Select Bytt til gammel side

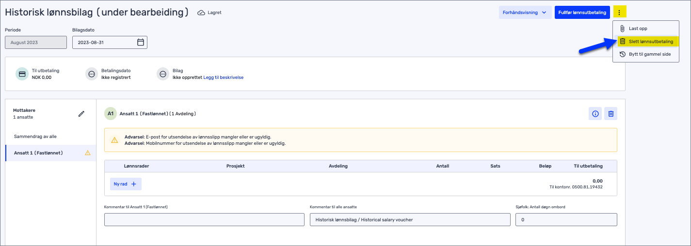click(649, 54)
